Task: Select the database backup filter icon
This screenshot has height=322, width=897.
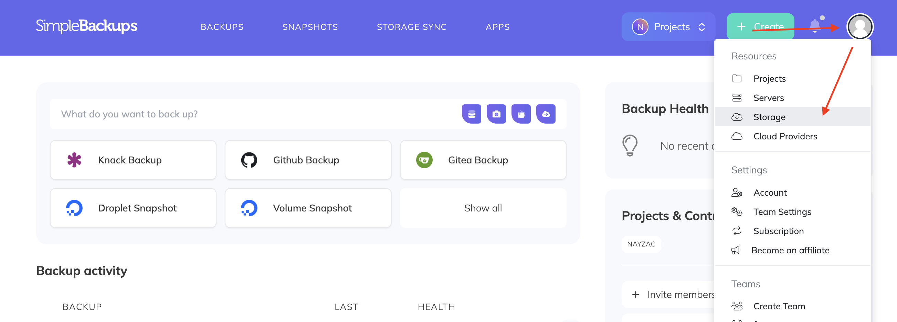Action: 472,114
